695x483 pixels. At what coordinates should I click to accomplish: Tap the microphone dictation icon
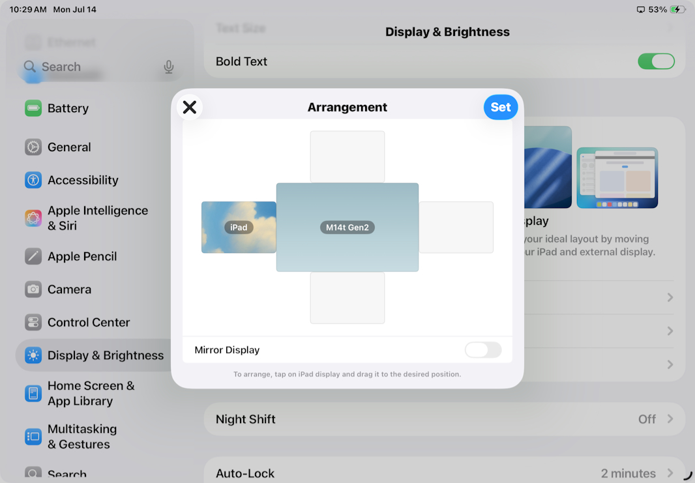click(x=169, y=67)
